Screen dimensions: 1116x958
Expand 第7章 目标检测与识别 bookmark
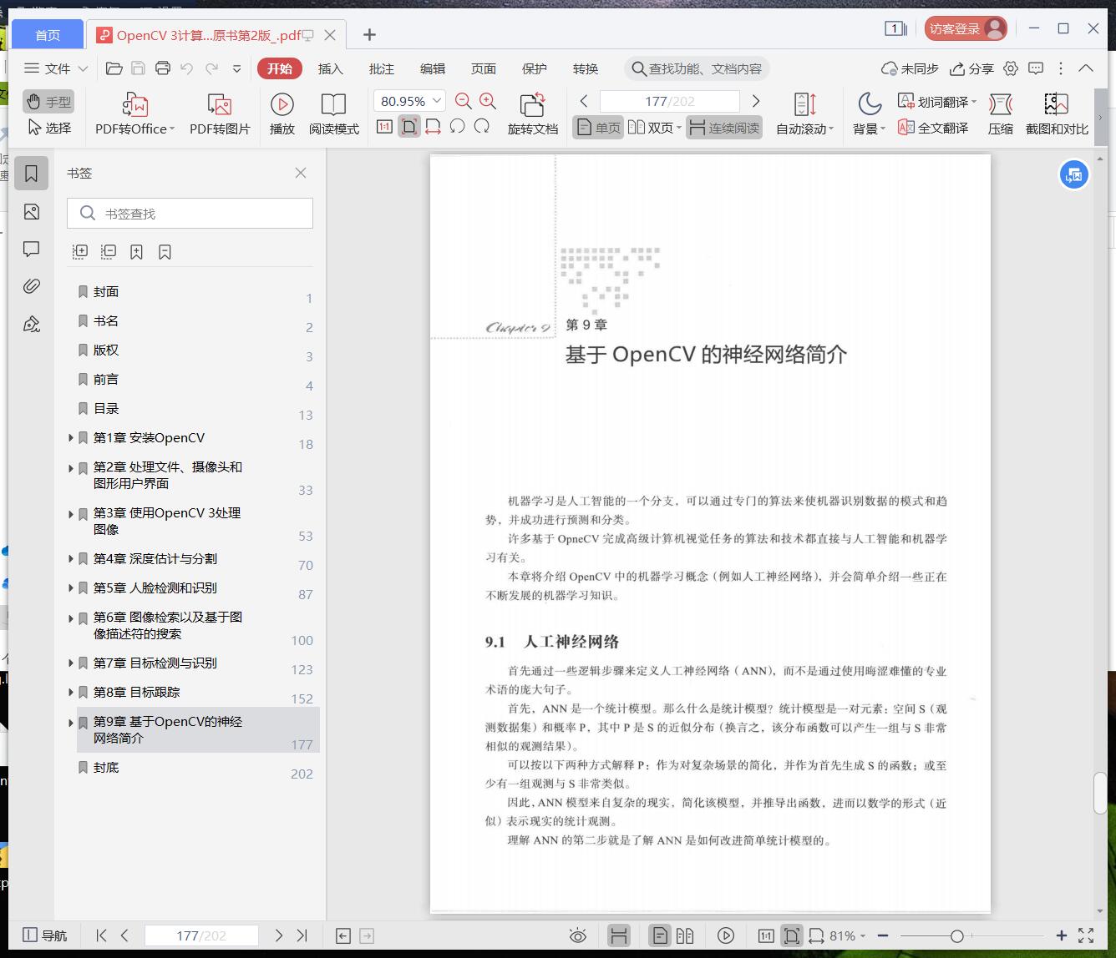pos(71,663)
